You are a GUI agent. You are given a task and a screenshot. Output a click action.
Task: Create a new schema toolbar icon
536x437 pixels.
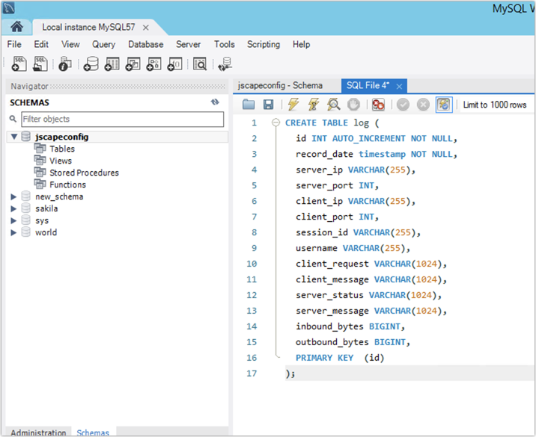click(x=91, y=64)
